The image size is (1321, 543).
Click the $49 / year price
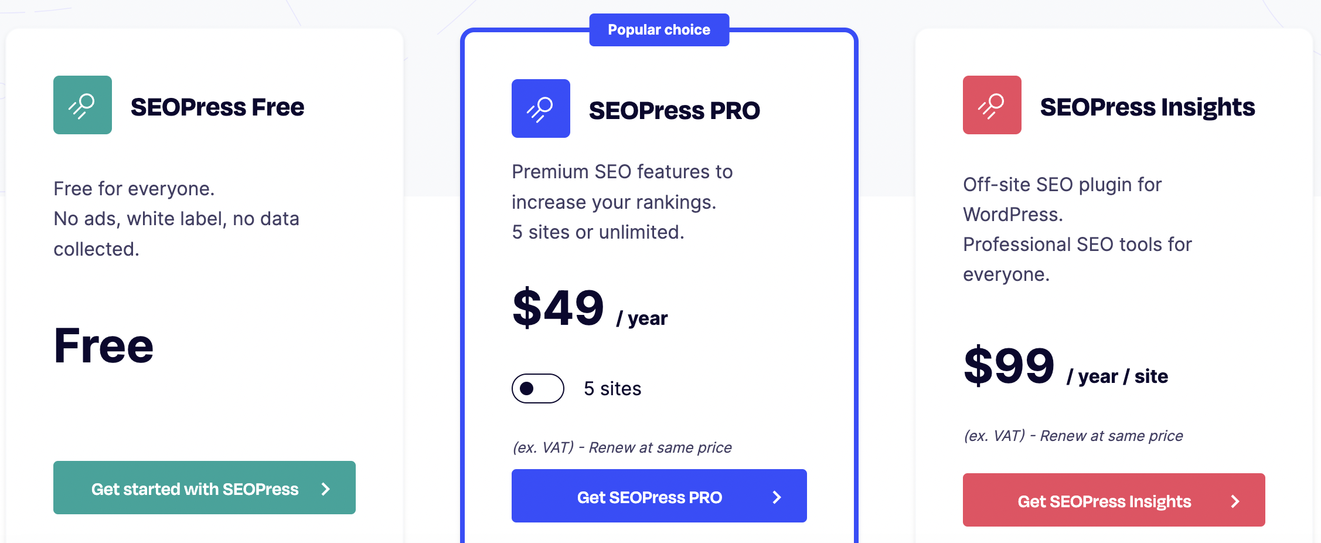pyautogui.click(x=590, y=308)
